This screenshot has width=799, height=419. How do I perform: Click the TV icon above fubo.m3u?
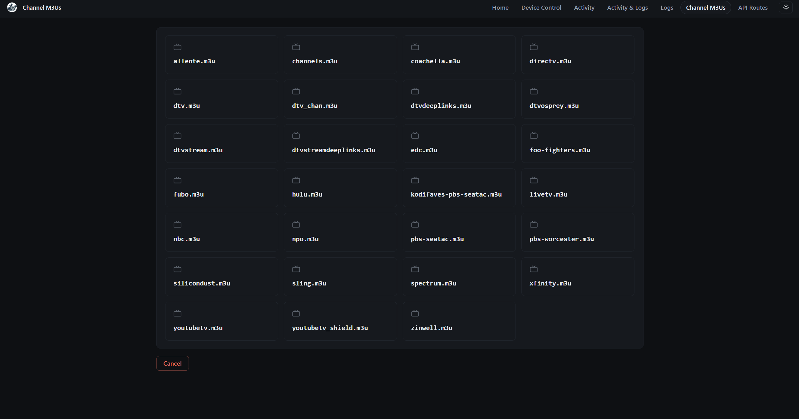tap(177, 180)
